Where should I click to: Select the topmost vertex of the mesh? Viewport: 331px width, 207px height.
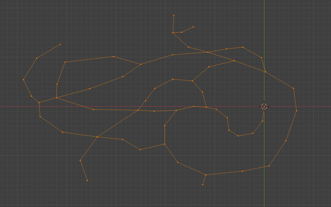point(174,15)
